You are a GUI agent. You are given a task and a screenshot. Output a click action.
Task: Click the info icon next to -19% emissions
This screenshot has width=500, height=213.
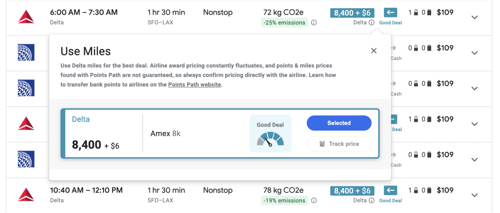(314, 201)
